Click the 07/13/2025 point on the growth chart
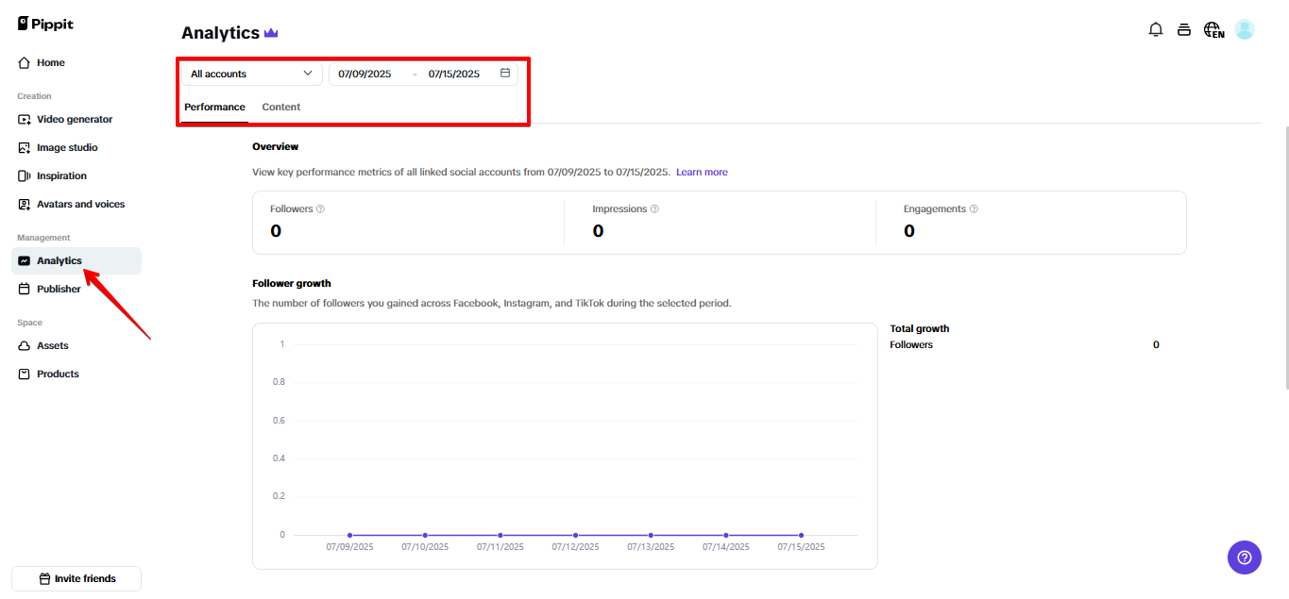1289x599 pixels. click(650, 533)
